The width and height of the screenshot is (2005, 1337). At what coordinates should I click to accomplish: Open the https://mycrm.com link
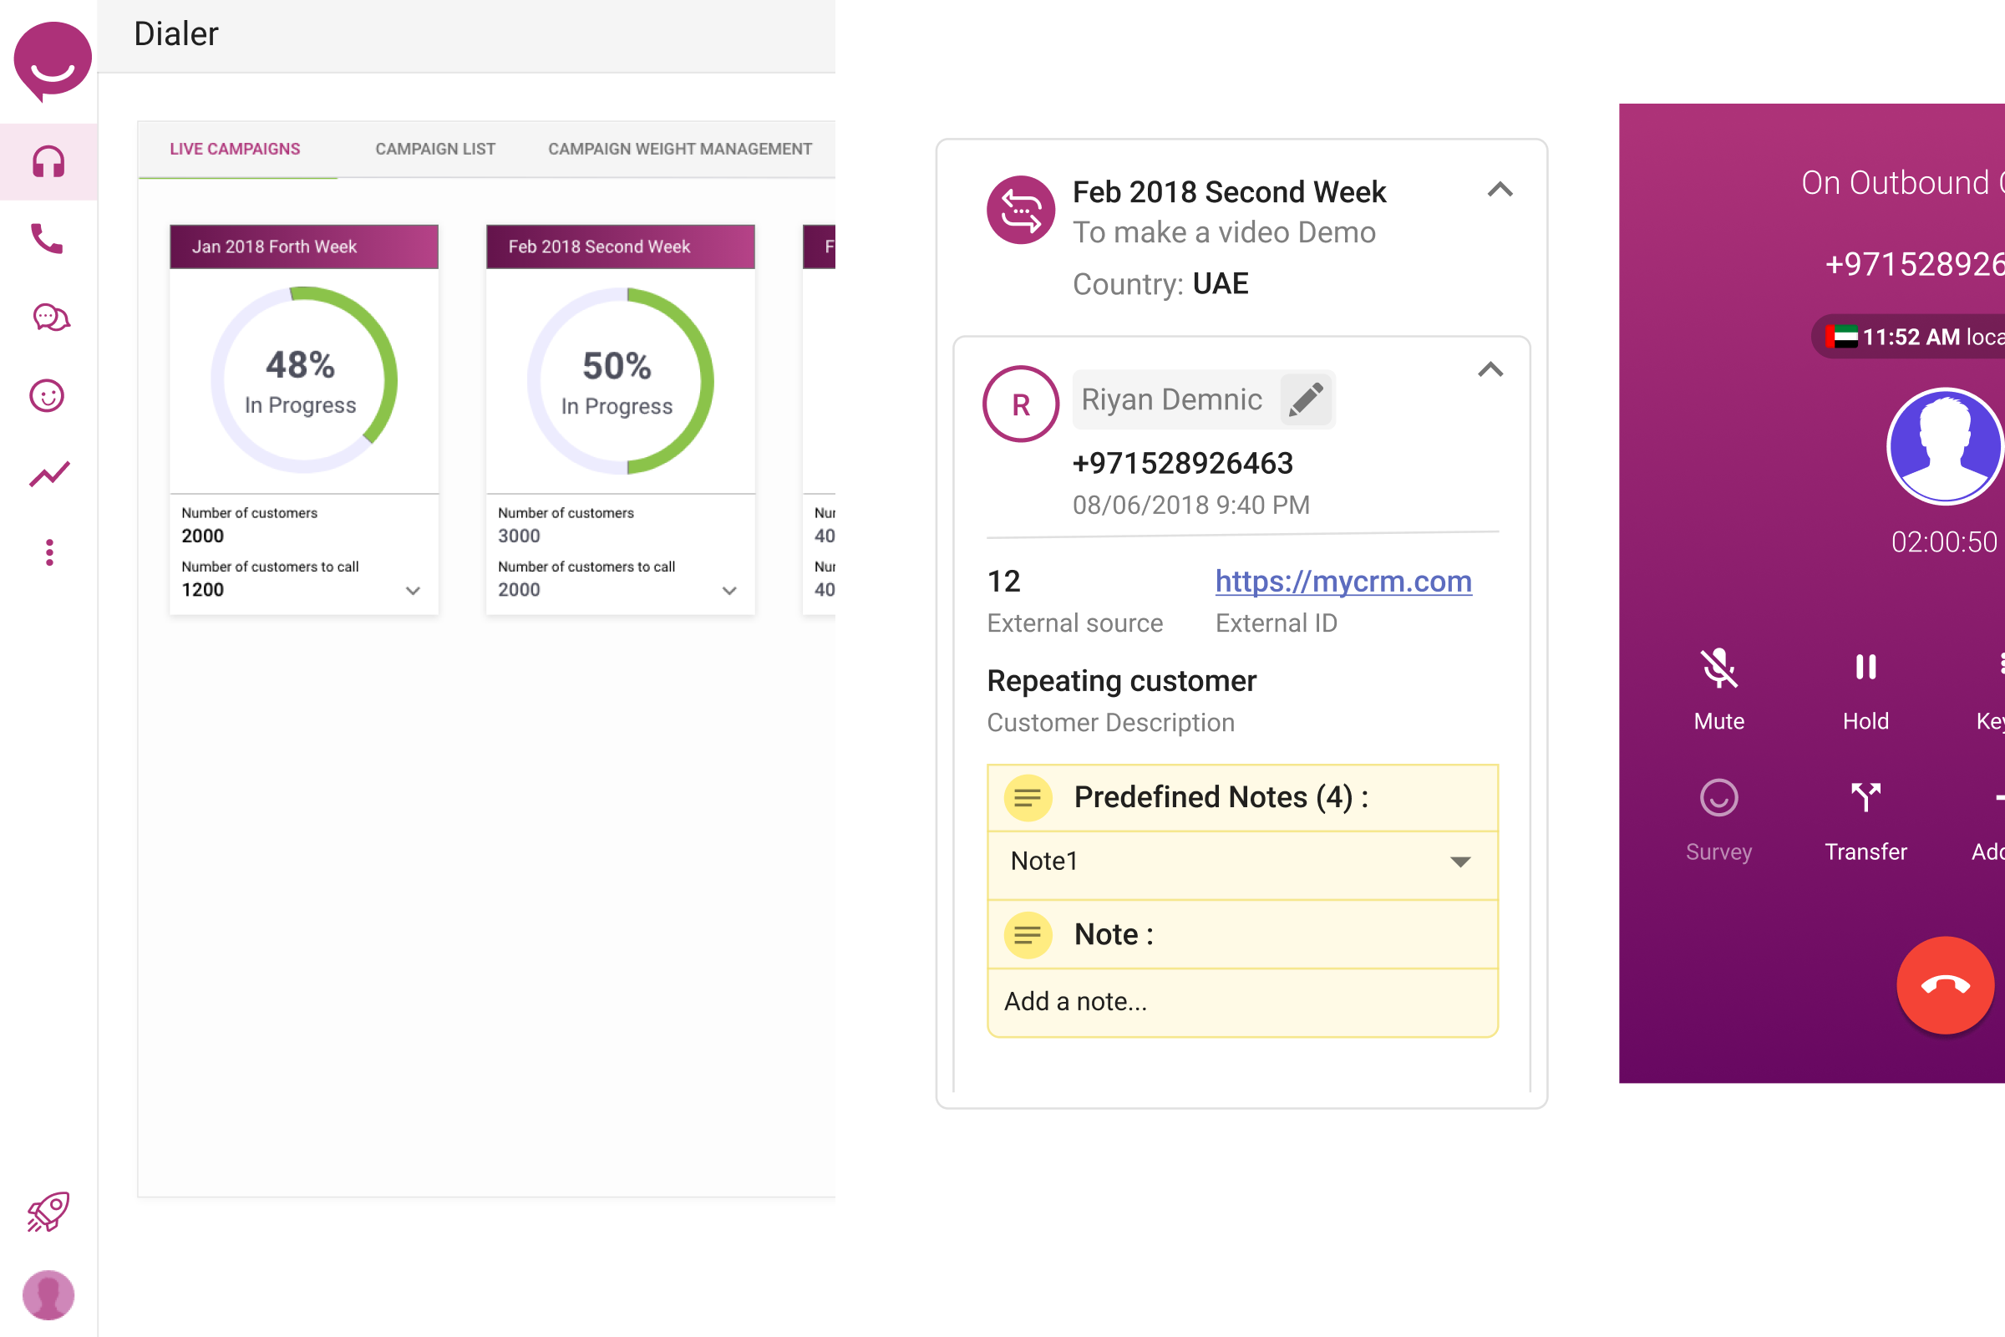pos(1343,581)
